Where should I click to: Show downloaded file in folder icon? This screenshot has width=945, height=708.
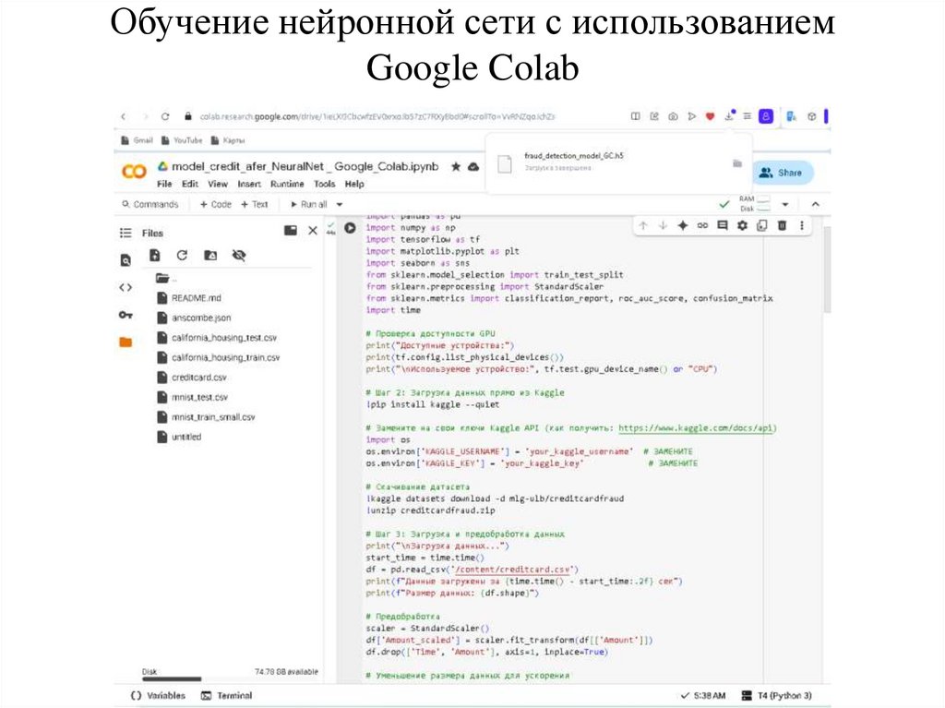tap(736, 163)
